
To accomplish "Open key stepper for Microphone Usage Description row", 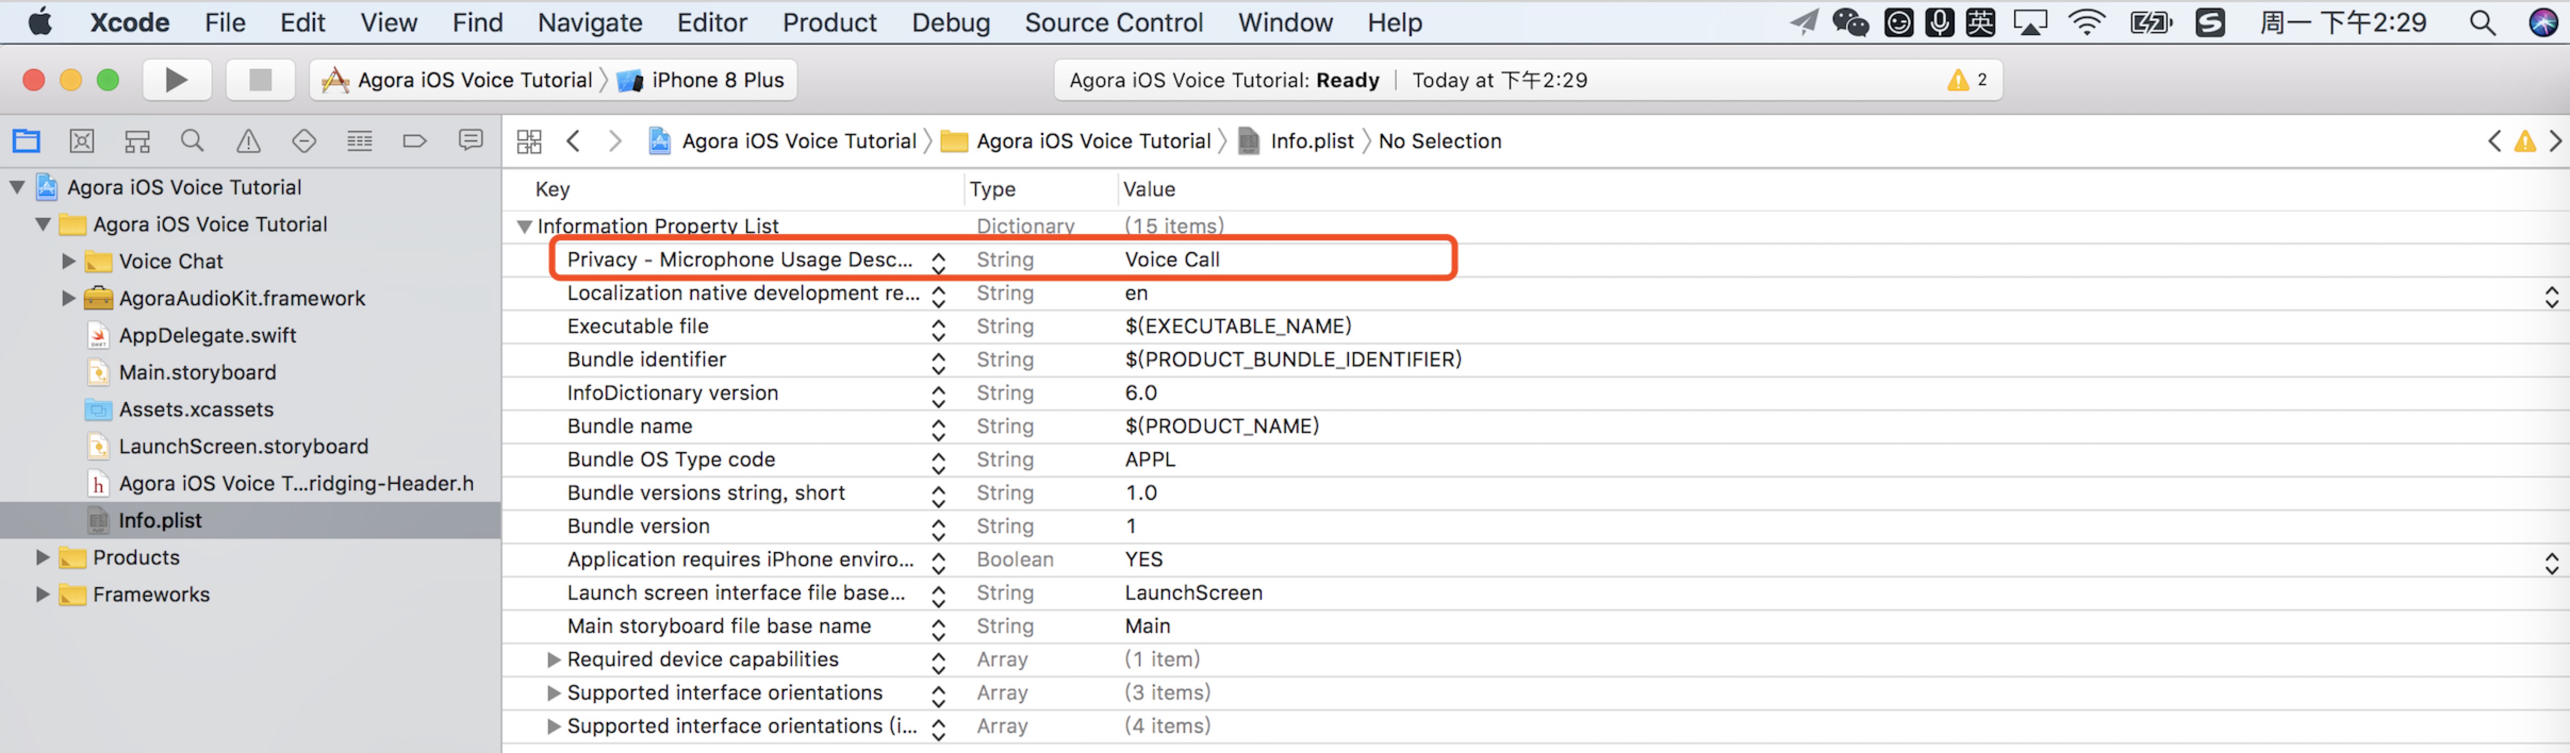I will 938,262.
